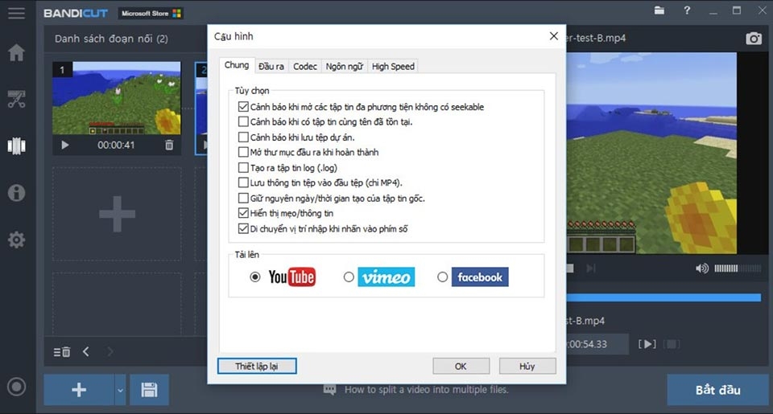Save project with floppy disk icon

(150, 389)
